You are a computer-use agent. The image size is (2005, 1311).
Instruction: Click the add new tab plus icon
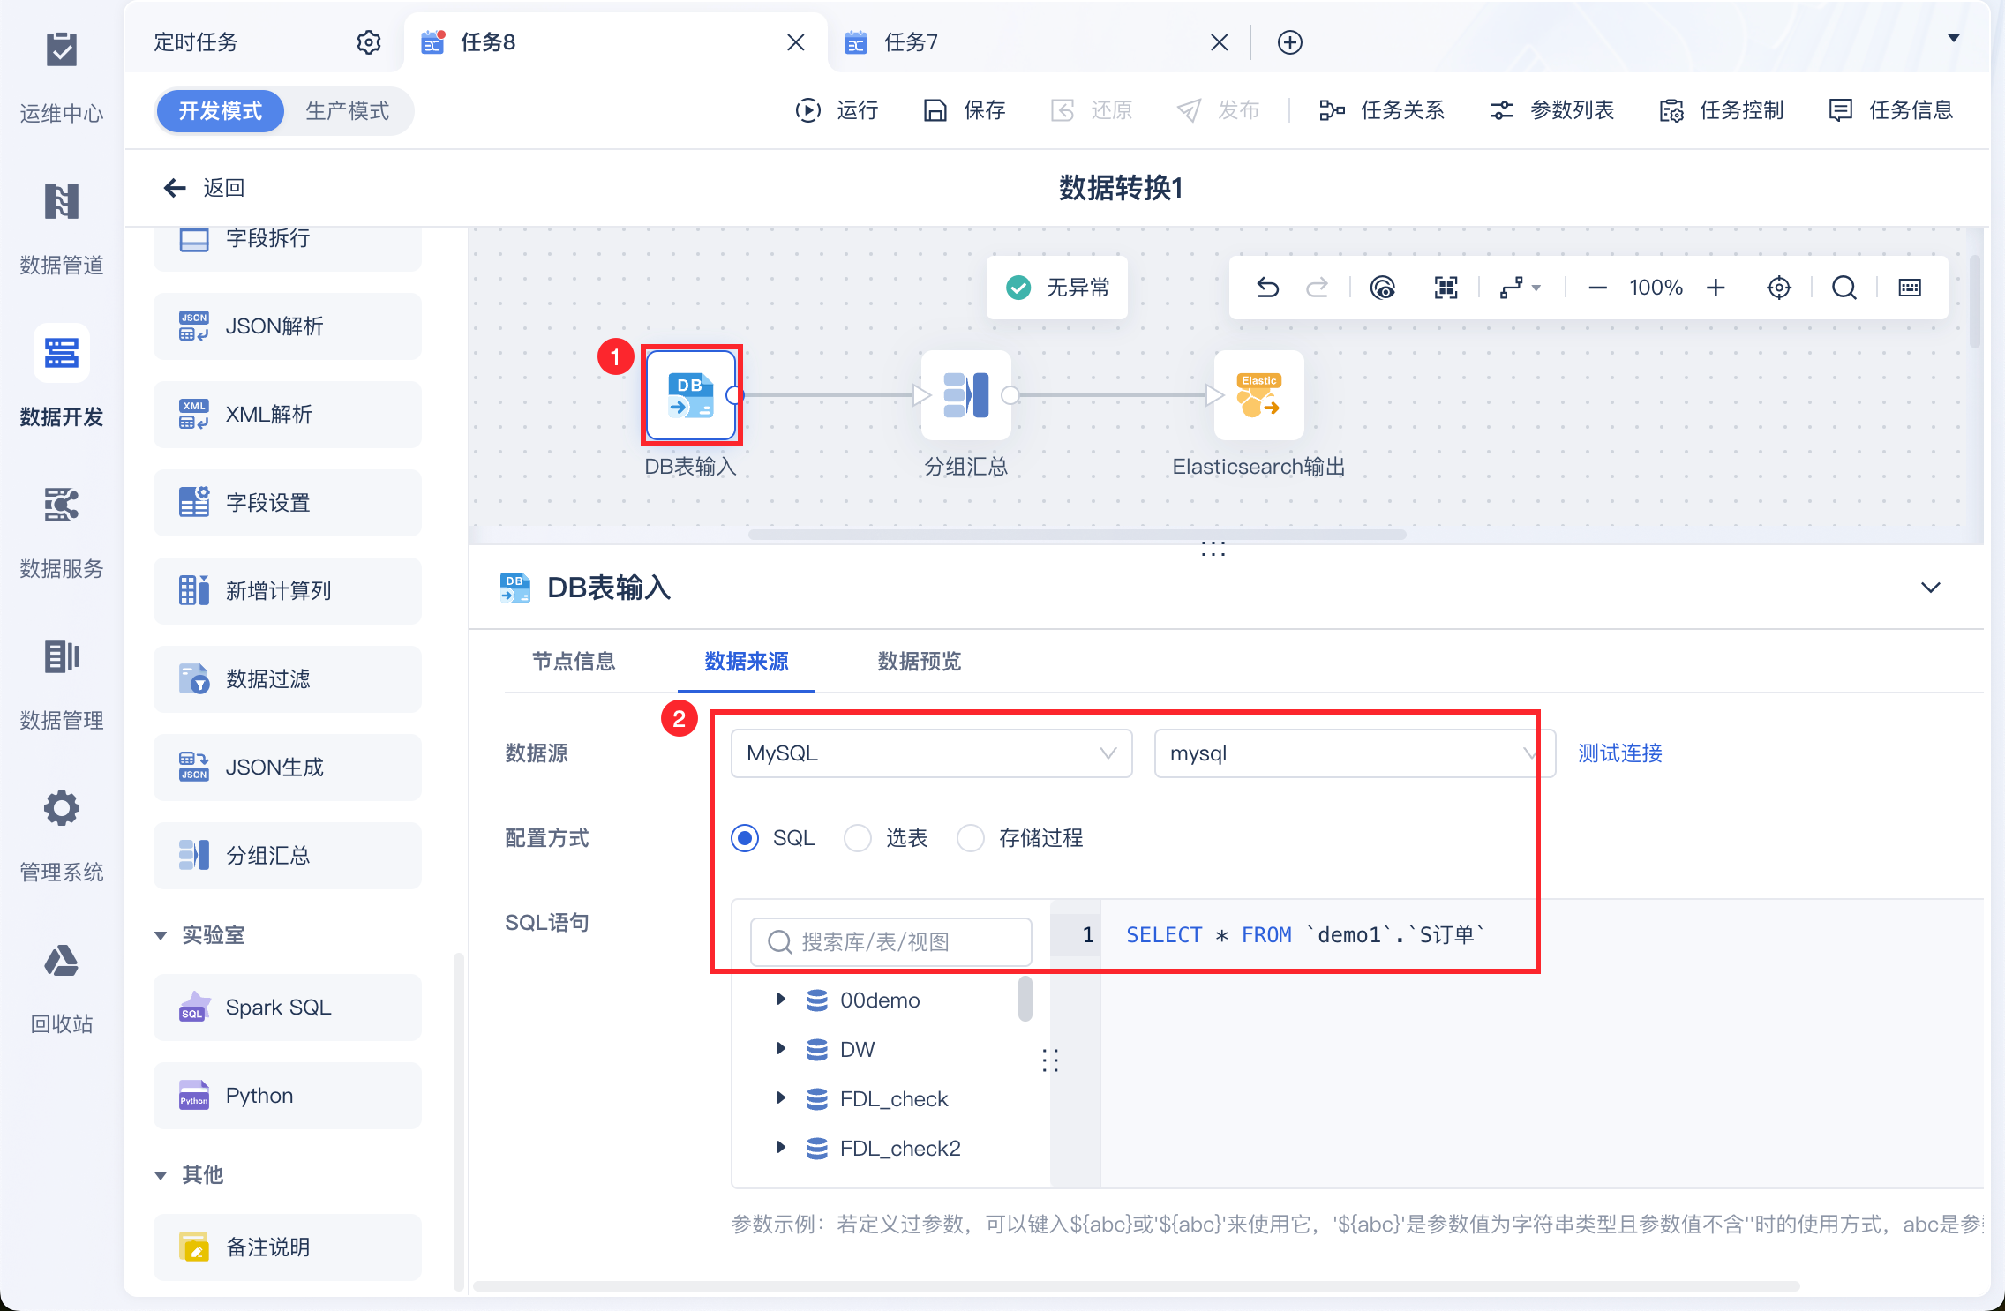(1289, 42)
